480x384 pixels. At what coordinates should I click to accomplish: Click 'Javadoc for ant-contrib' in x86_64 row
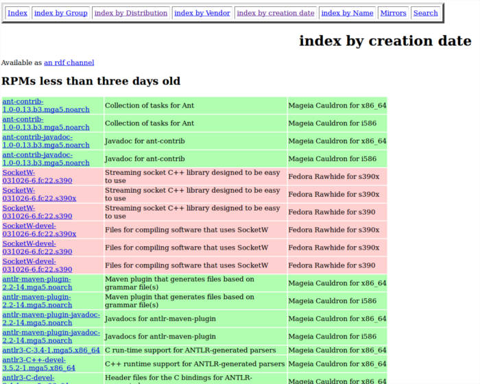click(145, 141)
